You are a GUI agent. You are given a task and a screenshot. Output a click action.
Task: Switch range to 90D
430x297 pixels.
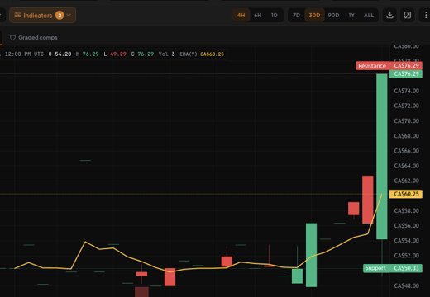coord(333,15)
